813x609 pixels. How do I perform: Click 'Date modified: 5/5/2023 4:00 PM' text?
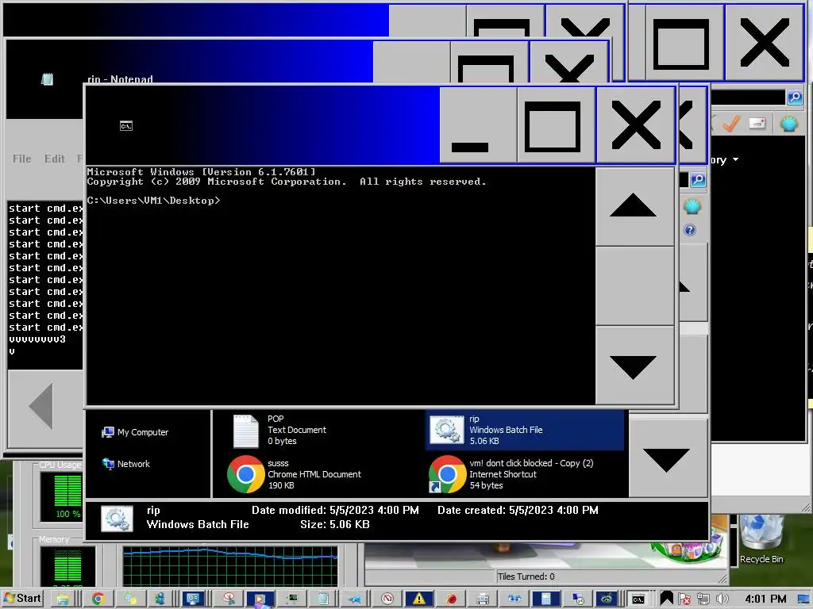[x=335, y=510]
